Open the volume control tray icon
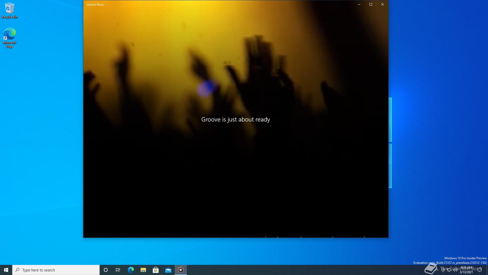 pyautogui.click(x=455, y=270)
